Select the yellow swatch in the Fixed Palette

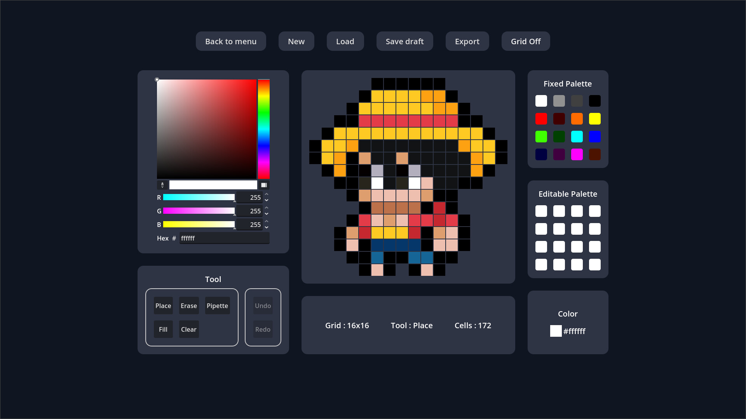coord(595,119)
